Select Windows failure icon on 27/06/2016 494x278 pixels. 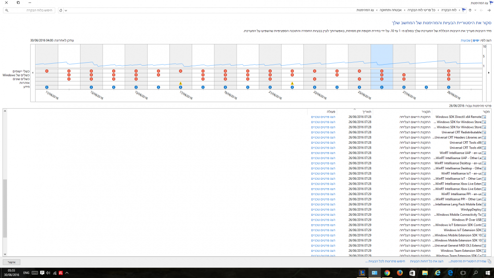point(404,75)
